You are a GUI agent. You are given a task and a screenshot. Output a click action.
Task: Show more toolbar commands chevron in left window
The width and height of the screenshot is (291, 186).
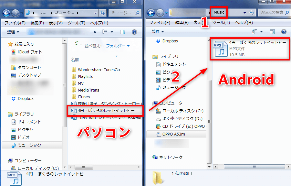coord(95,32)
